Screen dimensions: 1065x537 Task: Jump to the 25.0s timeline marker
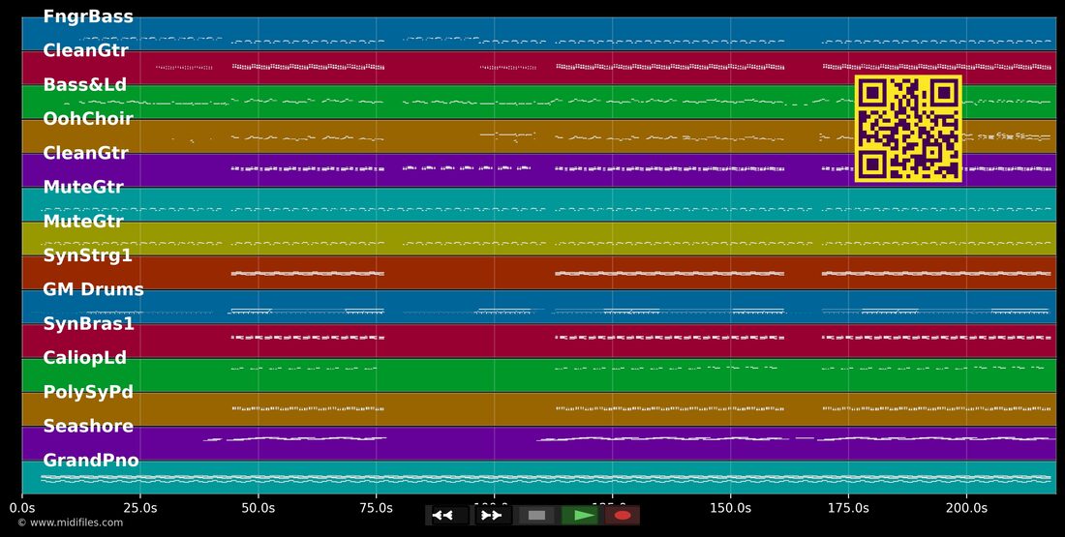pyautogui.click(x=140, y=507)
